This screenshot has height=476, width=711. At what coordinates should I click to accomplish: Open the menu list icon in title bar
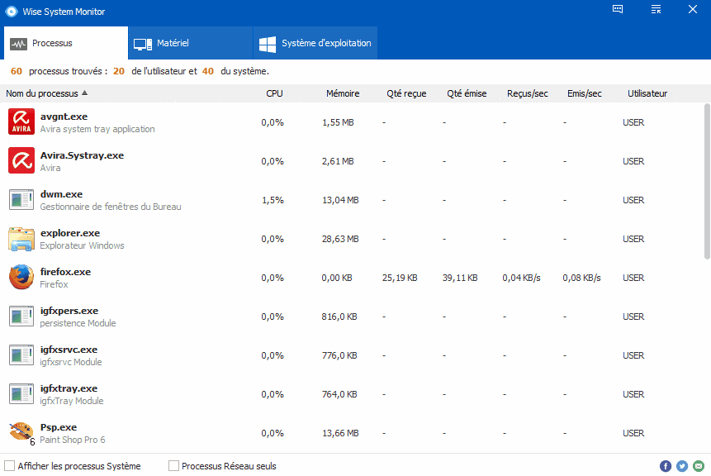click(656, 9)
